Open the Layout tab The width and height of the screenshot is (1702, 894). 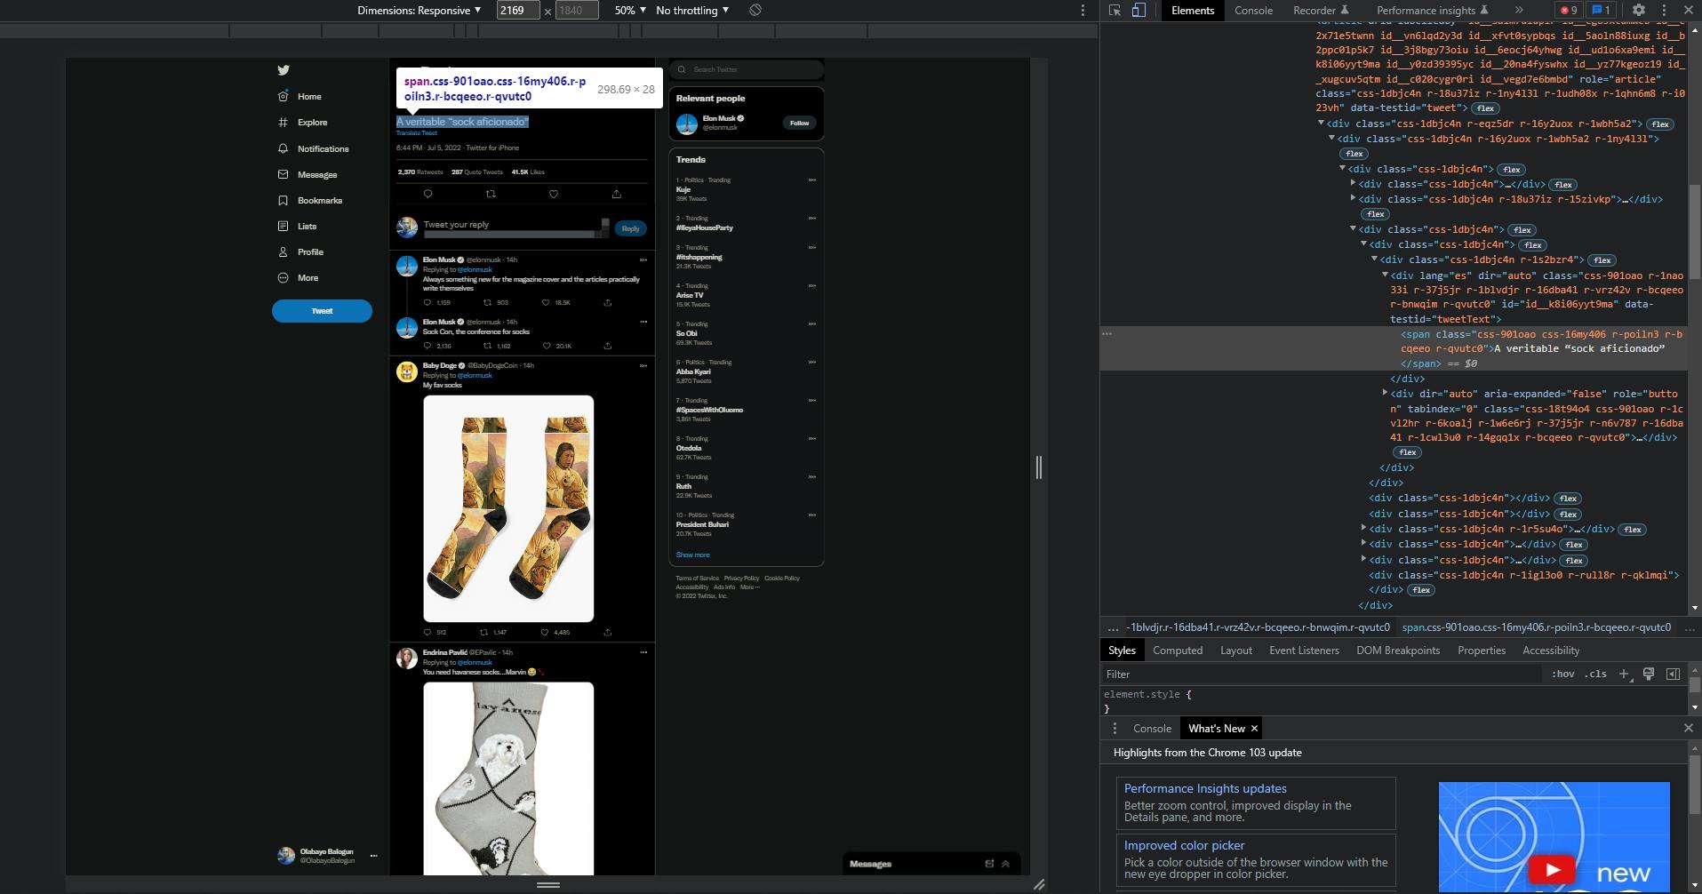tap(1236, 651)
